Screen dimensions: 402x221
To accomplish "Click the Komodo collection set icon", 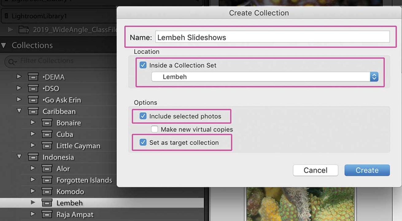I will coord(47,192).
